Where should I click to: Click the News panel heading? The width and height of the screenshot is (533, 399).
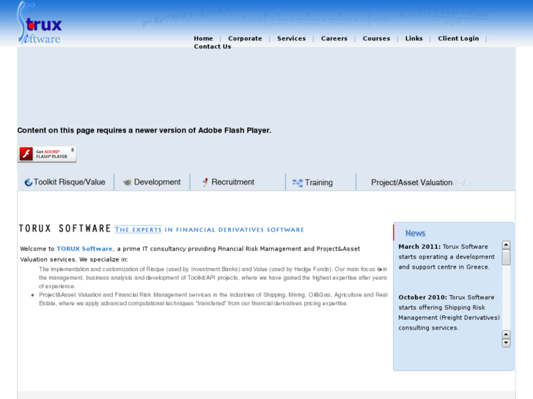pyautogui.click(x=415, y=233)
